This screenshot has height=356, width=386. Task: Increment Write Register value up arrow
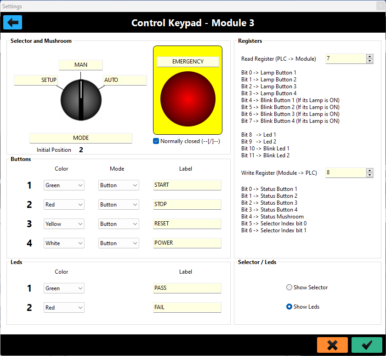pos(369,171)
